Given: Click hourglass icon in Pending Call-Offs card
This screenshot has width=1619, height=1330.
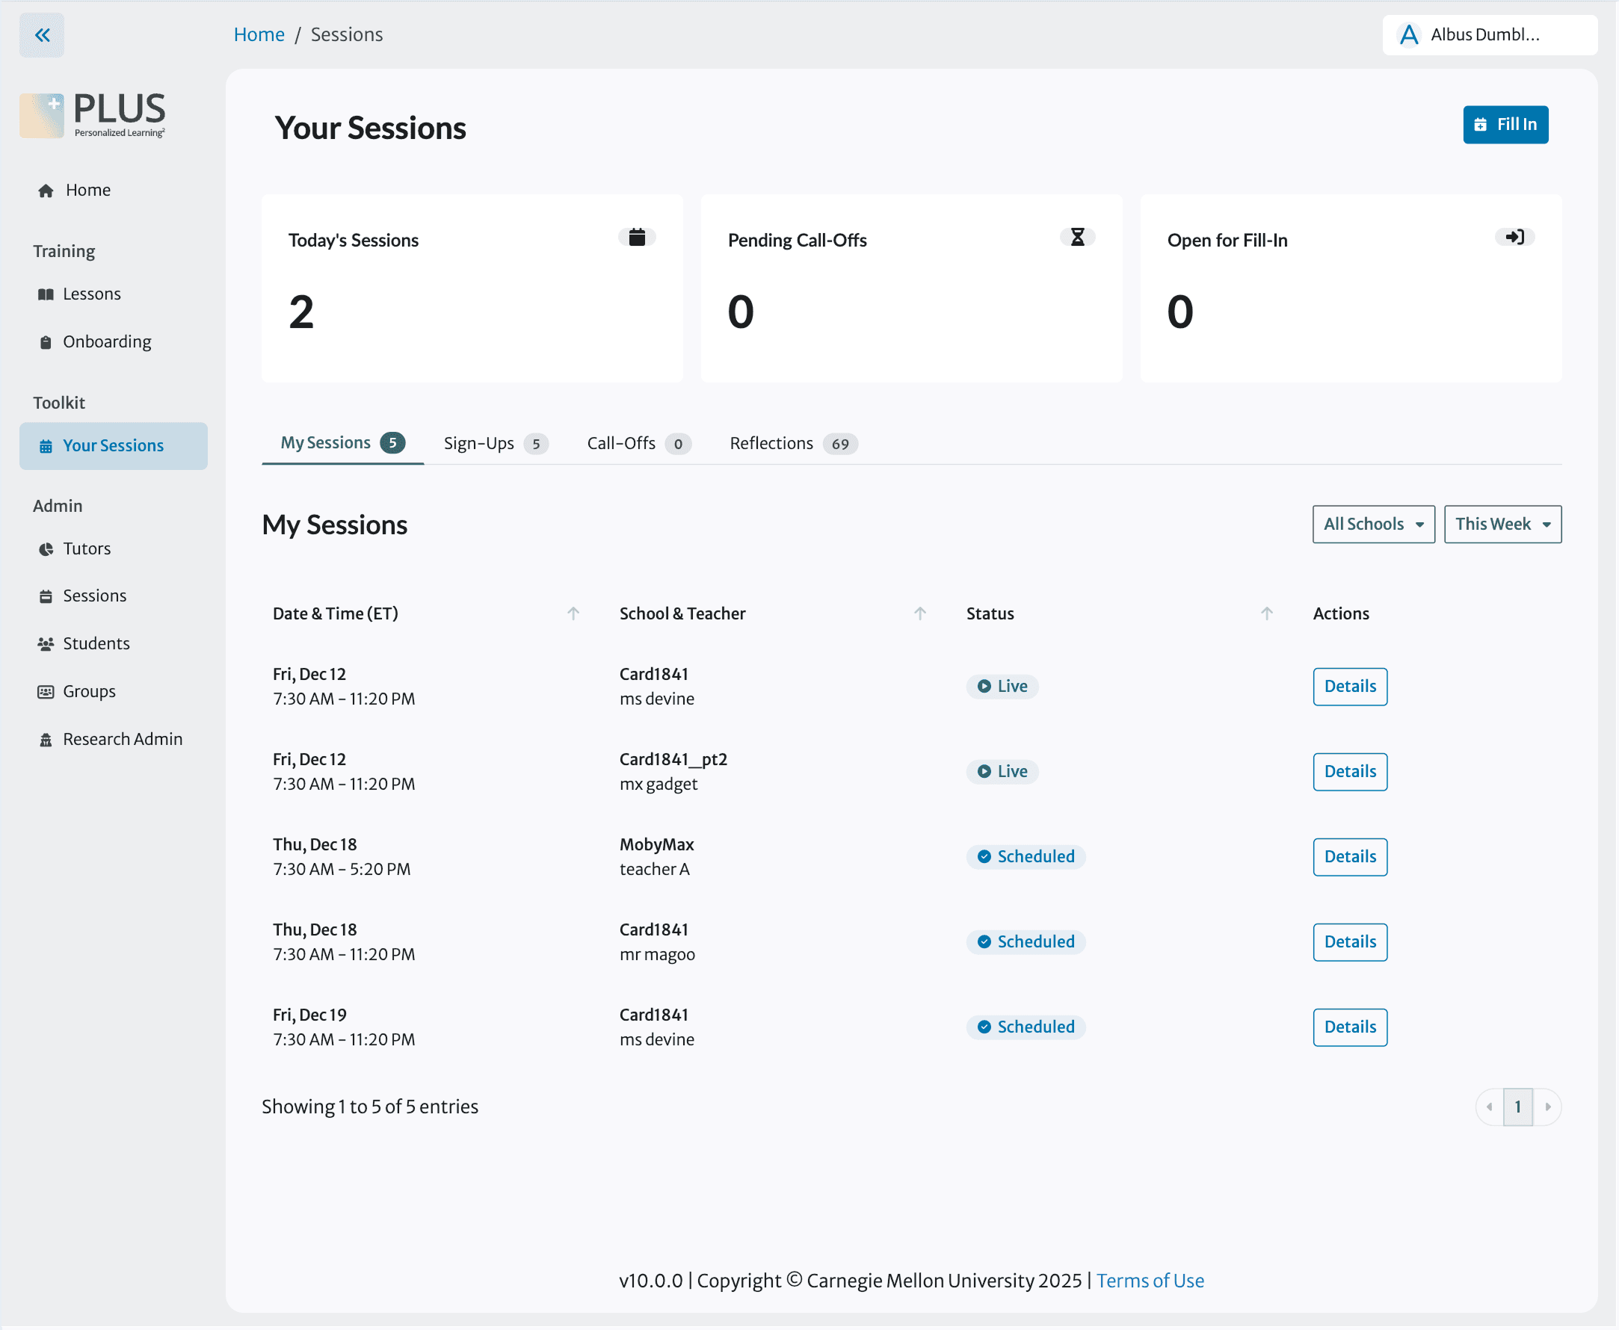Looking at the screenshot, I should coord(1077,238).
